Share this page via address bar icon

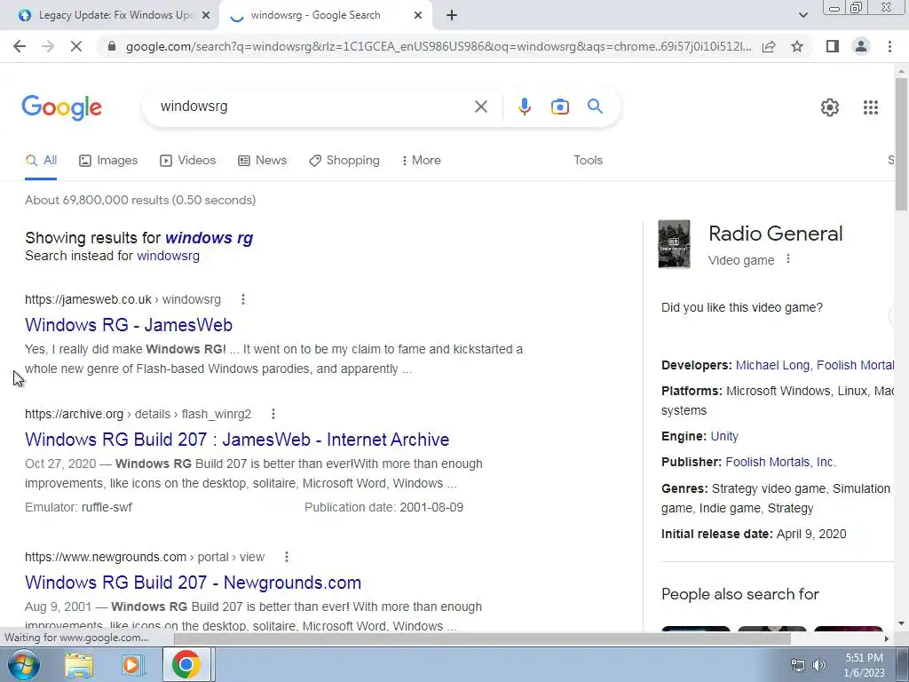(769, 46)
